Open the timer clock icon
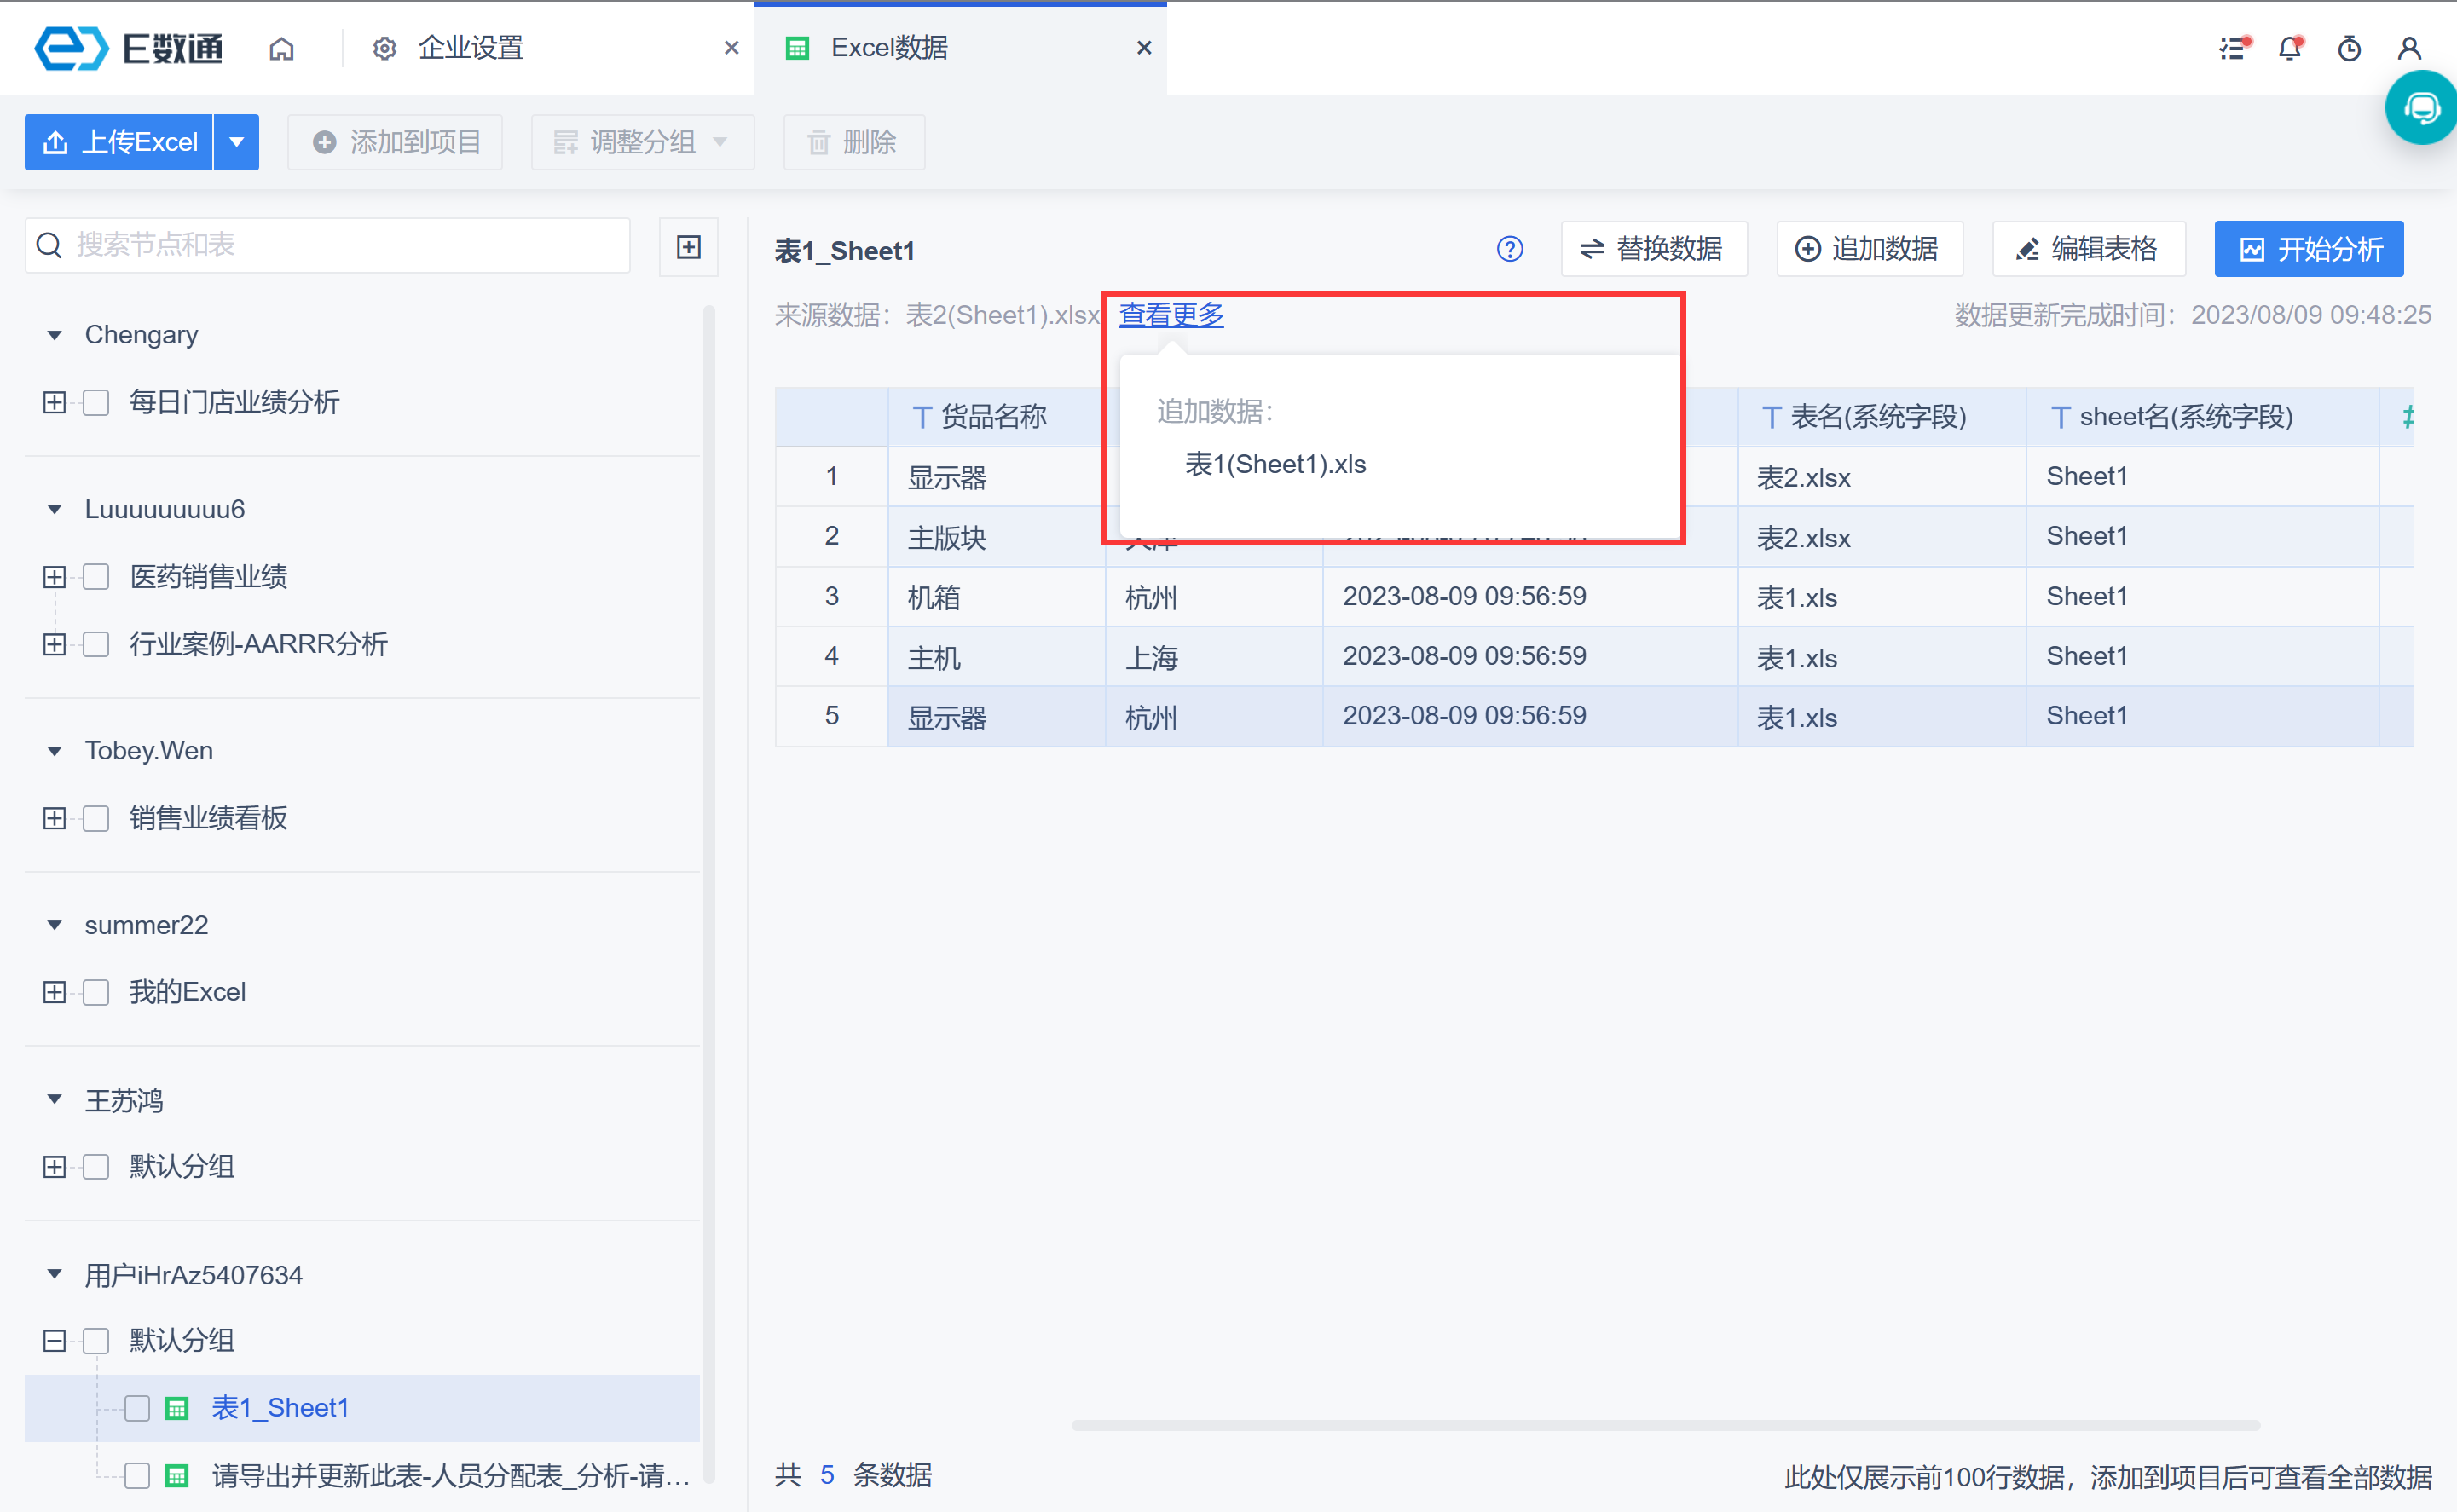This screenshot has width=2457, height=1512. coord(2349,48)
